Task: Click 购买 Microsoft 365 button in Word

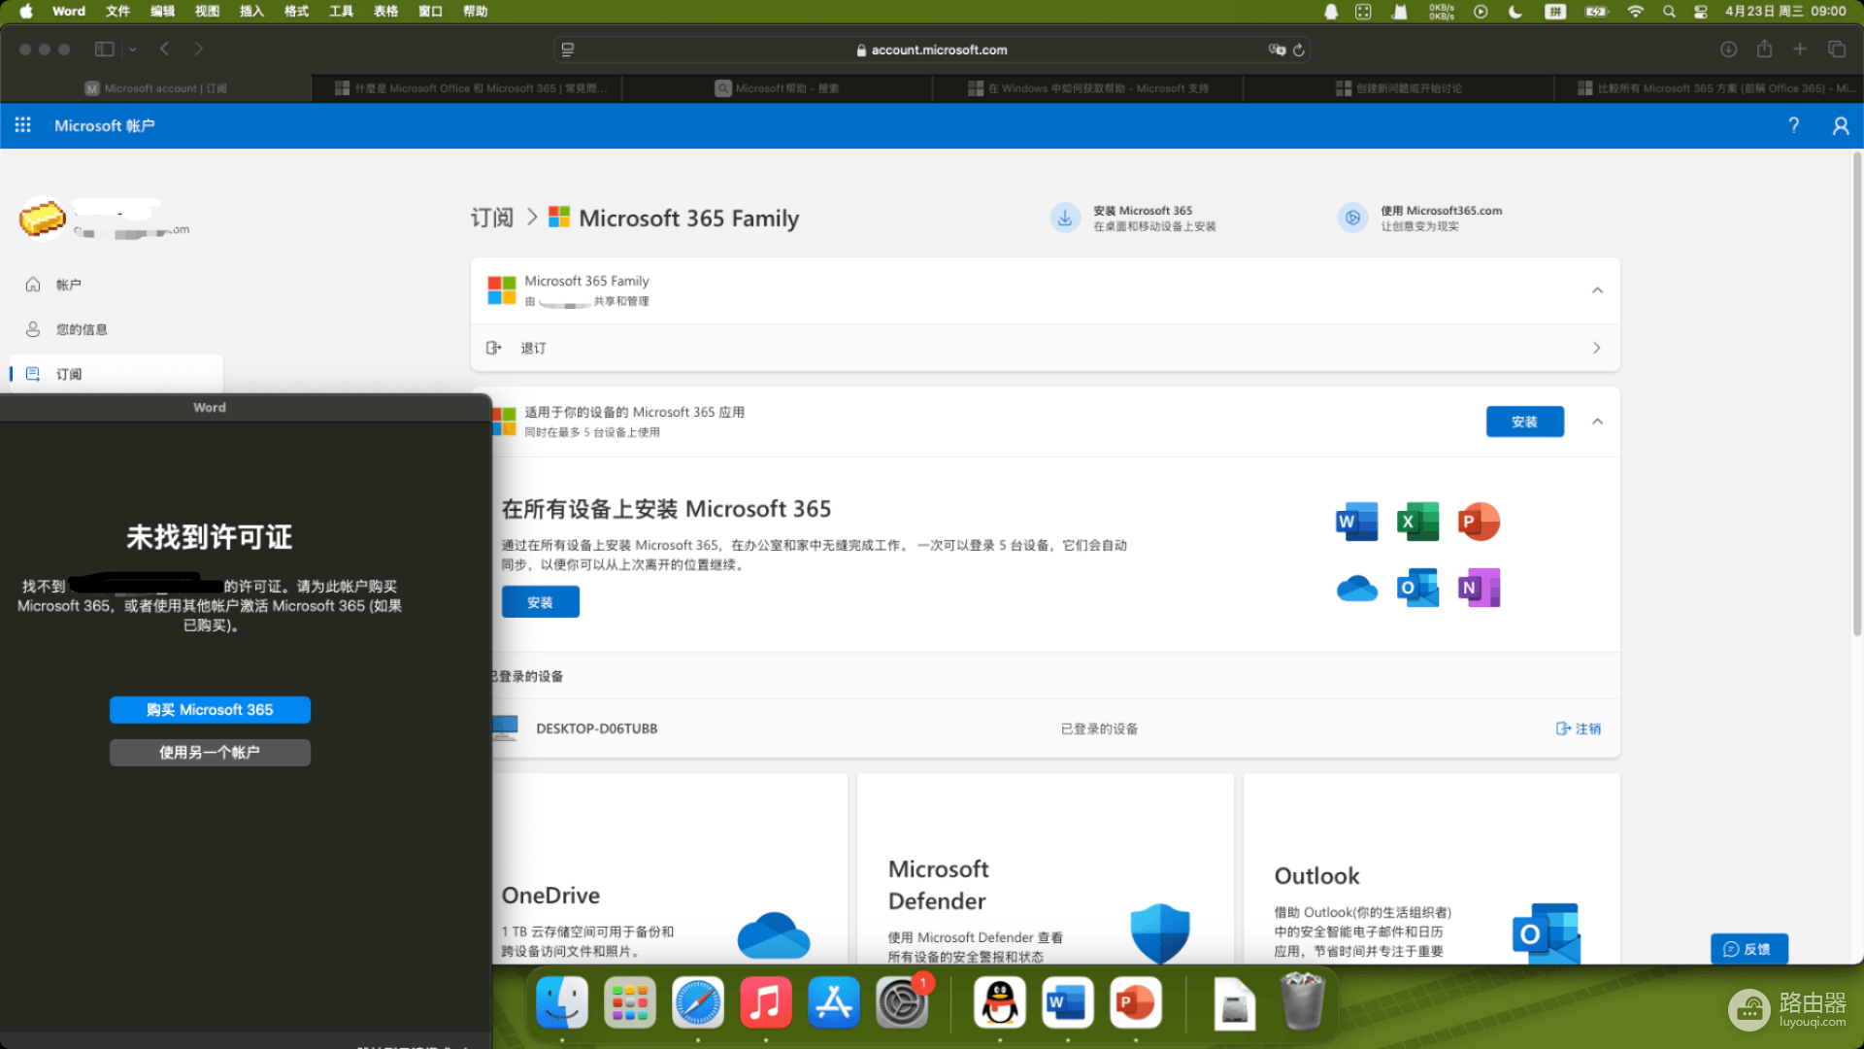Action: pos(210,710)
